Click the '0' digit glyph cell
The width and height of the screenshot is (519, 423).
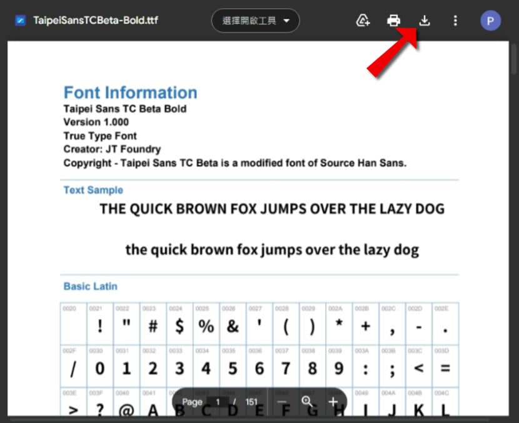pyautogui.click(x=100, y=366)
